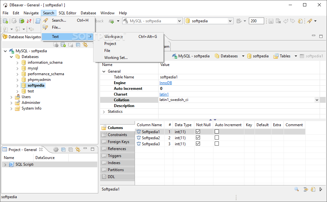Expand the Users tree node
Image resolution: width=327 pixels, height=202 pixels.
pos(11,97)
